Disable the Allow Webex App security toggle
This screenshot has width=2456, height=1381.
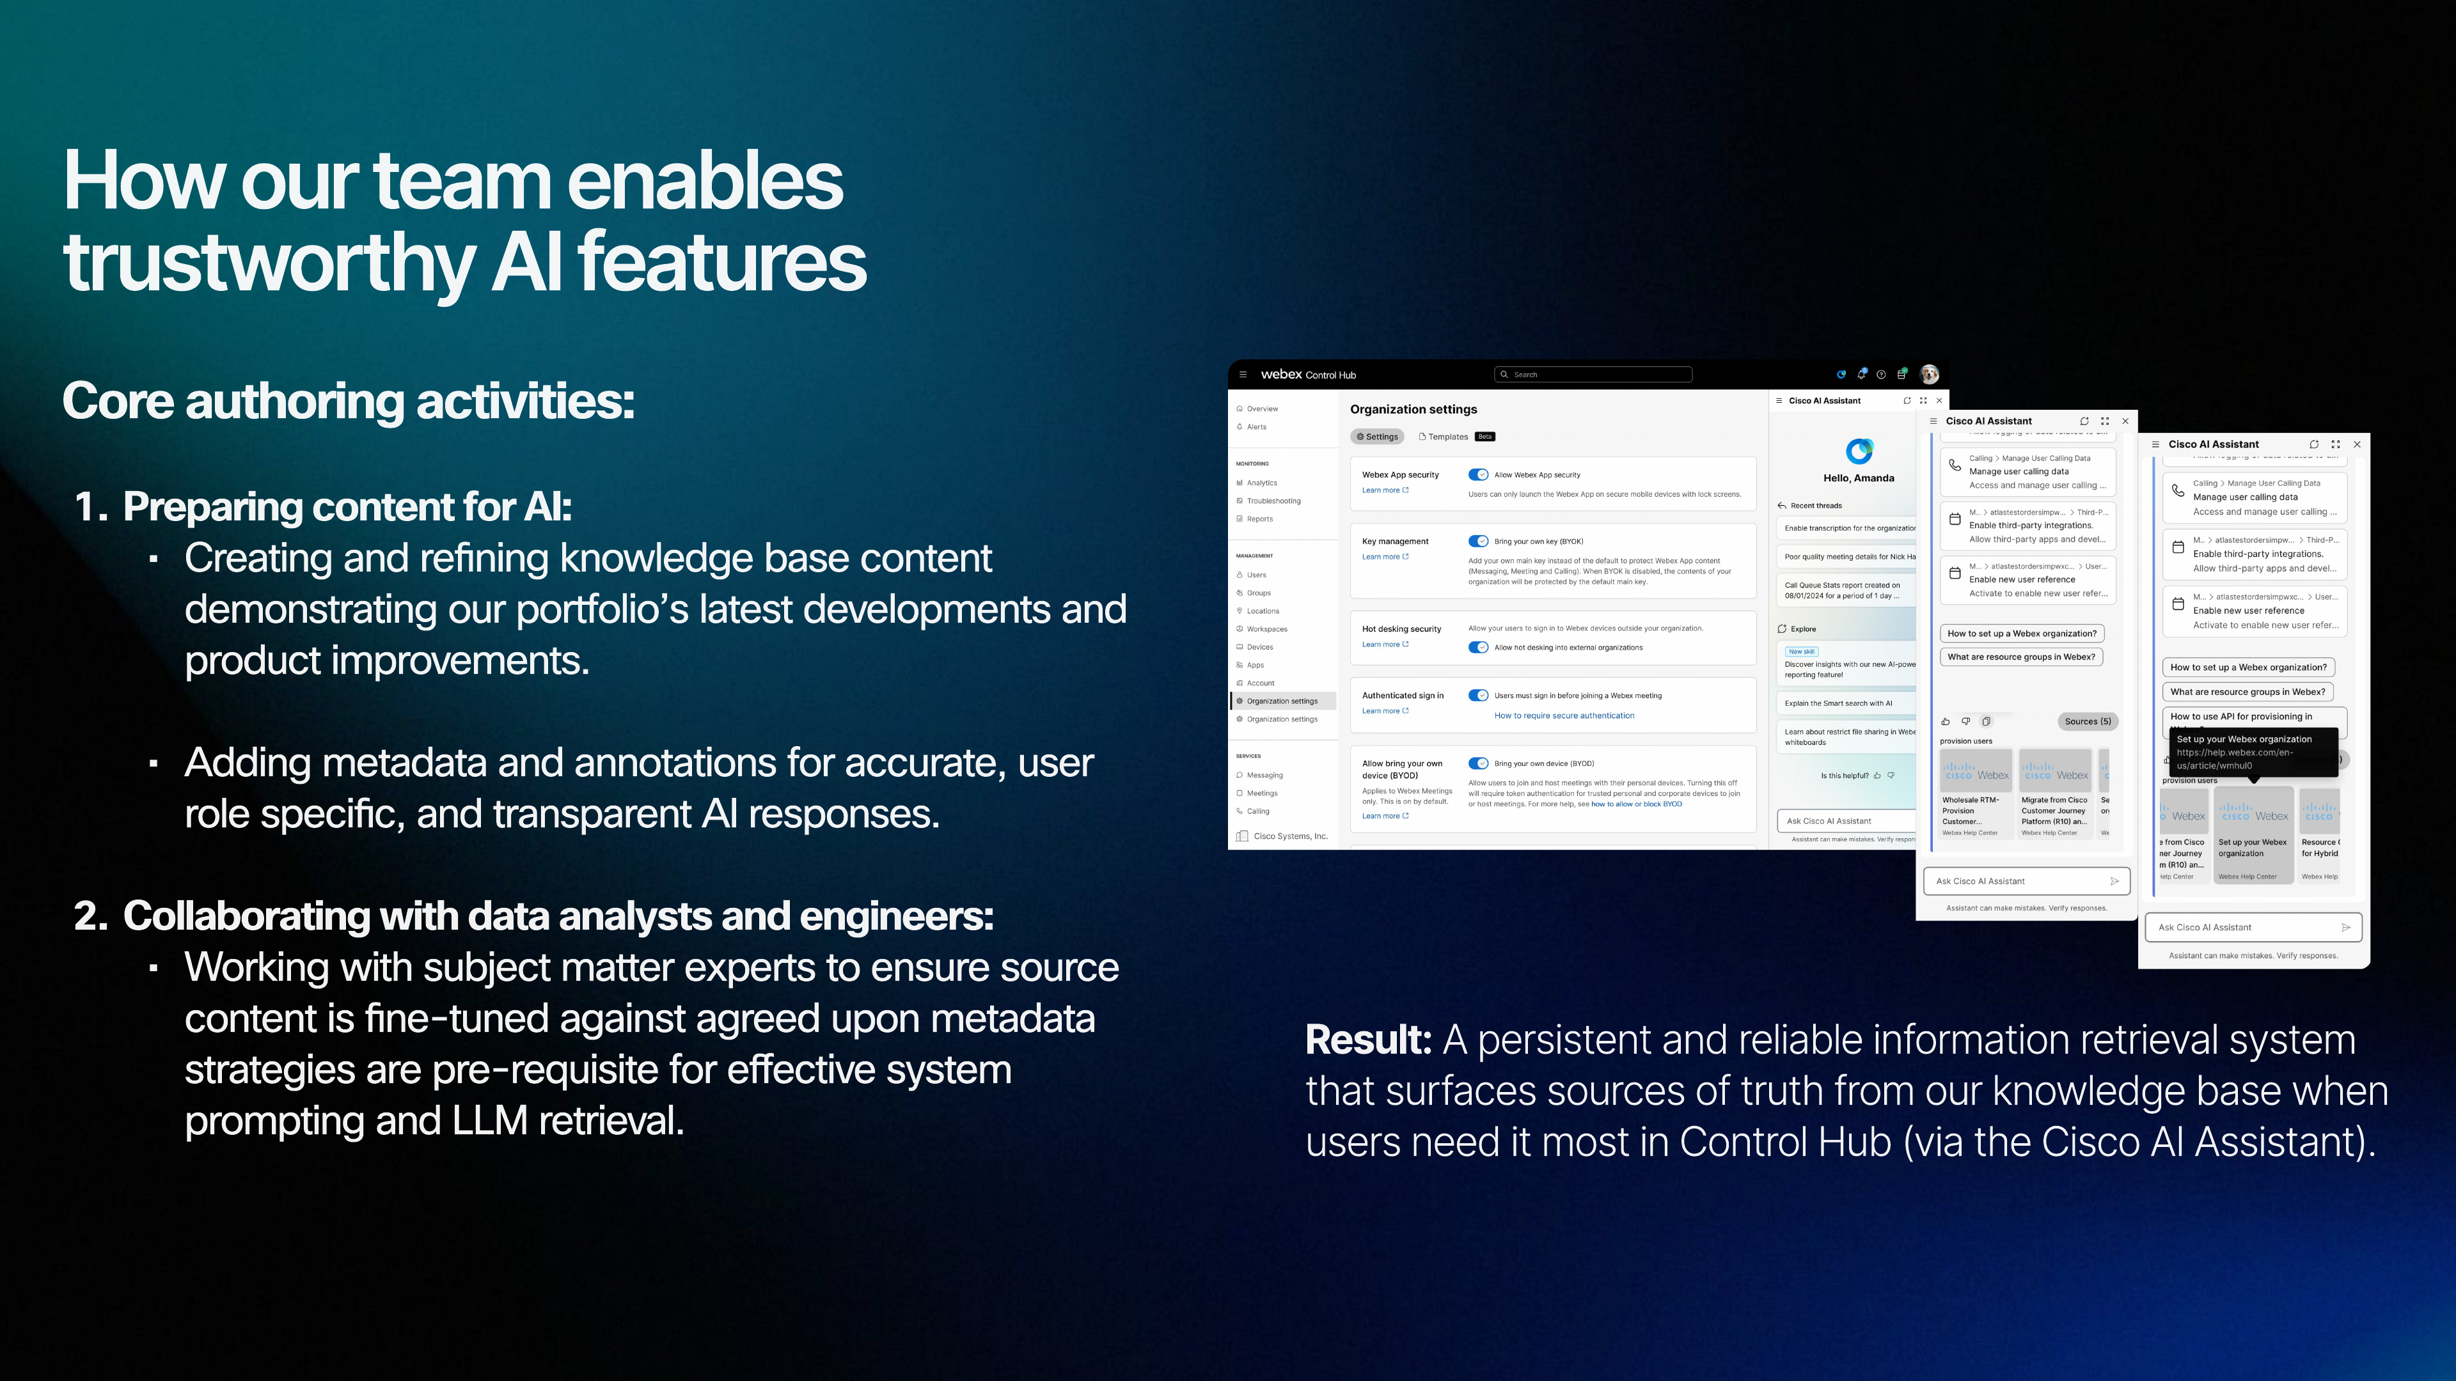pyautogui.click(x=1479, y=476)
